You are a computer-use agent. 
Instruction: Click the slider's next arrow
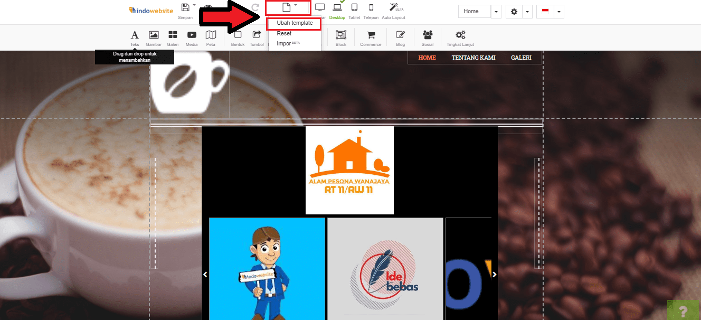495,274
